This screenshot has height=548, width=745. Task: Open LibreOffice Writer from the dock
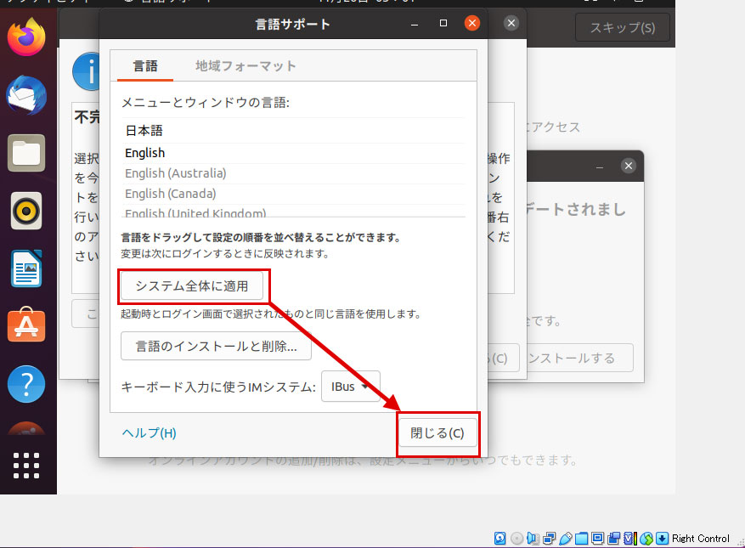[26, 268]
